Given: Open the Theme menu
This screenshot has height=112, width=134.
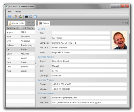Looking at the screenshot, I should coord(18,12).
